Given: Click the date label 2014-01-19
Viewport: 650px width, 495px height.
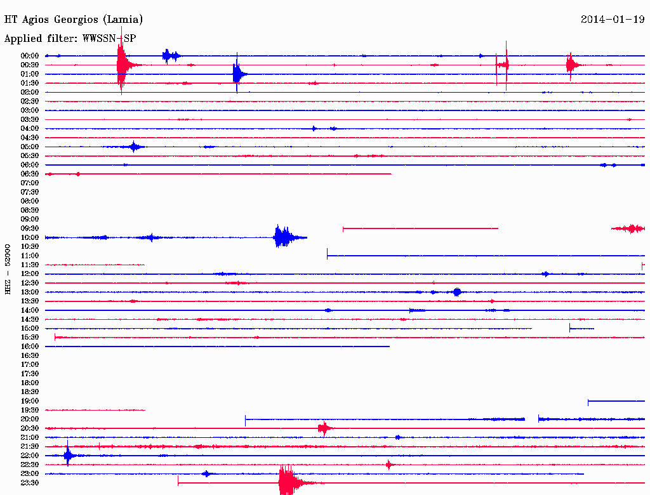Looking at the screenshot, I should tap(613, 19).
